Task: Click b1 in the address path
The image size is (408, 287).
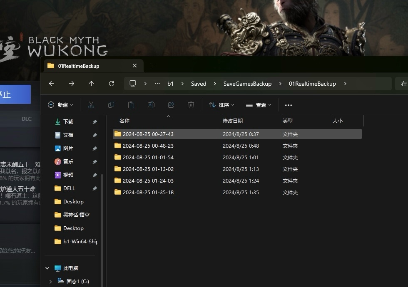Action: [x=170, y=84]
